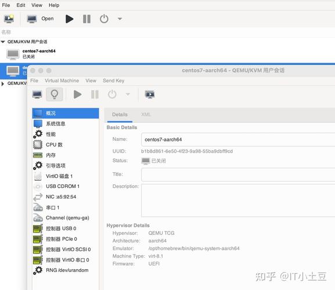Expand the second collapsed QEMU/KVM connection
Screen dimensions: 335x290
(x=3, y=84)
